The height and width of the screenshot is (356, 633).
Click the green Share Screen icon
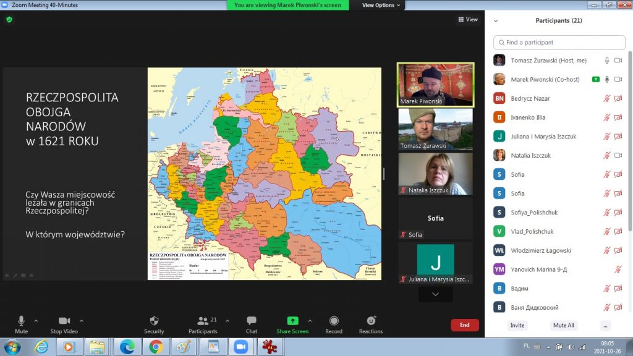292,321
